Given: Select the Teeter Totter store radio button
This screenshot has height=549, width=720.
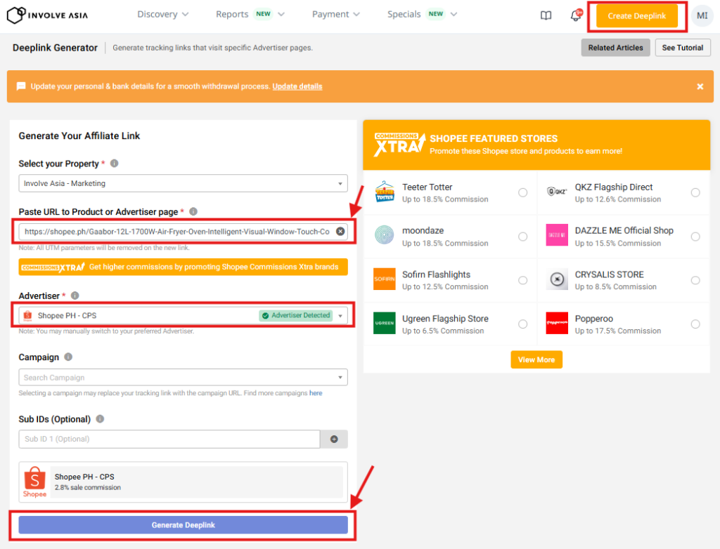Looking at the screenshot, I should coord(522,193).
